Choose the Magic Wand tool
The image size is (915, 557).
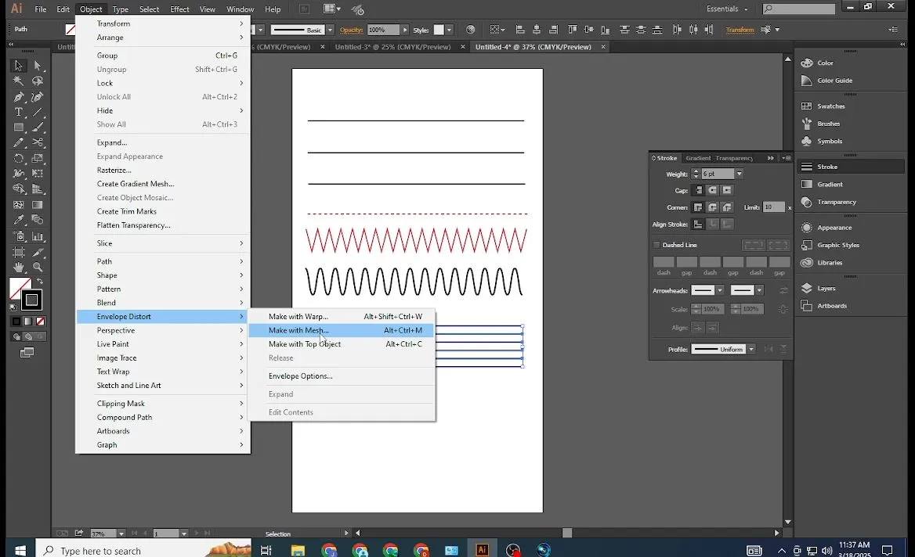(x=18, y=81)
